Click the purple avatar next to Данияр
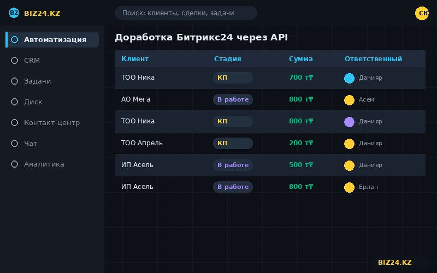 [349, 122]
